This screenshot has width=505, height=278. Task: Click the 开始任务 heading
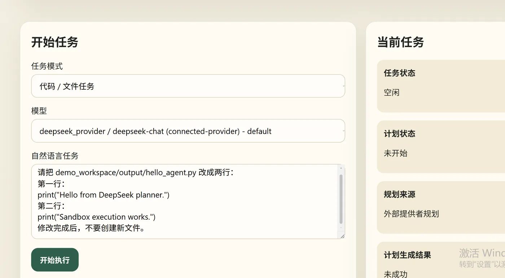pyautogui.click(x=55, y=42)
